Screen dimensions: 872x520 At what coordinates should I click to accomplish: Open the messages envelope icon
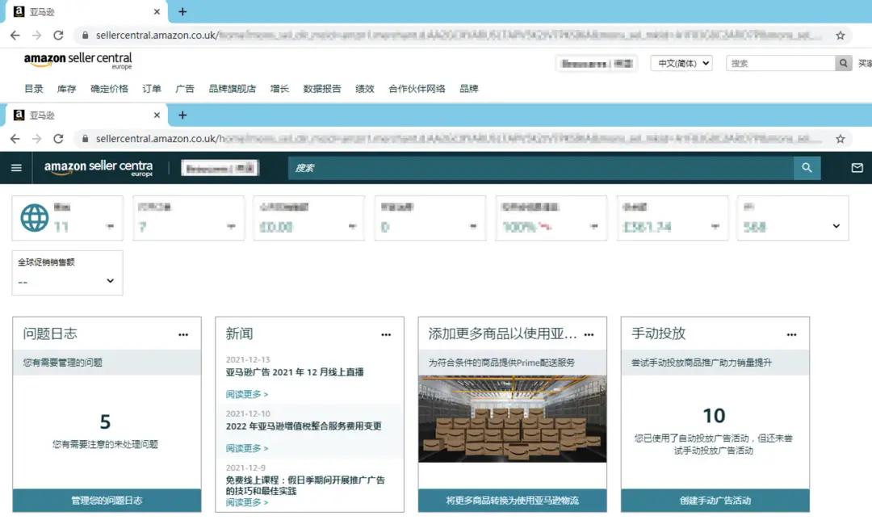click(858, 168)
